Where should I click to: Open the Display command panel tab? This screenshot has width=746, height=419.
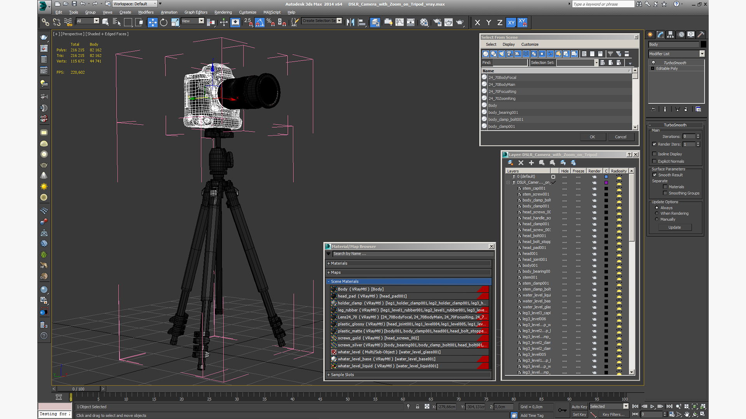pos(691,35)
